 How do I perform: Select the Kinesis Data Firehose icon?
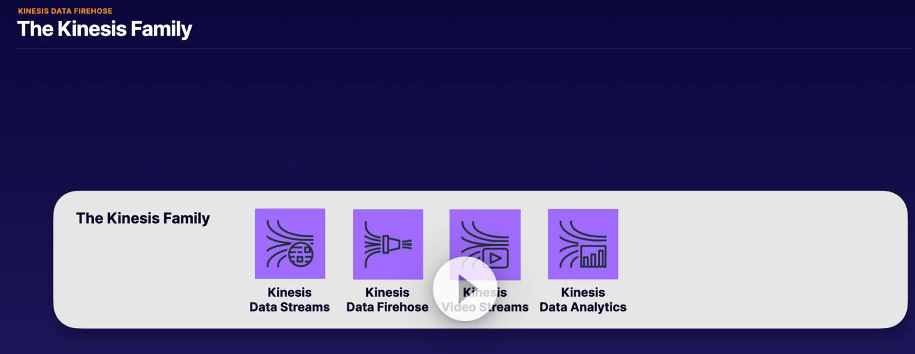click(388, 244)
